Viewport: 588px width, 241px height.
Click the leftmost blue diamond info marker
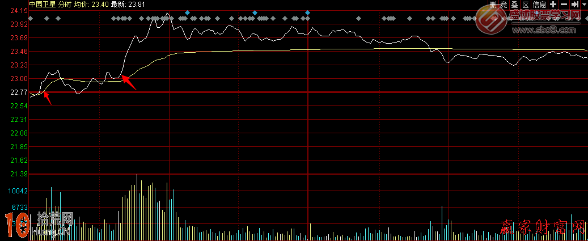[187, 12]
